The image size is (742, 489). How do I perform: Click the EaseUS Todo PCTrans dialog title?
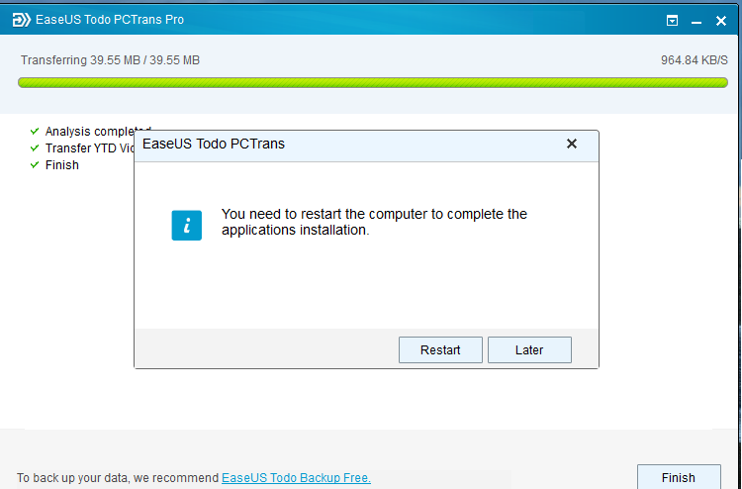point(214,144)
